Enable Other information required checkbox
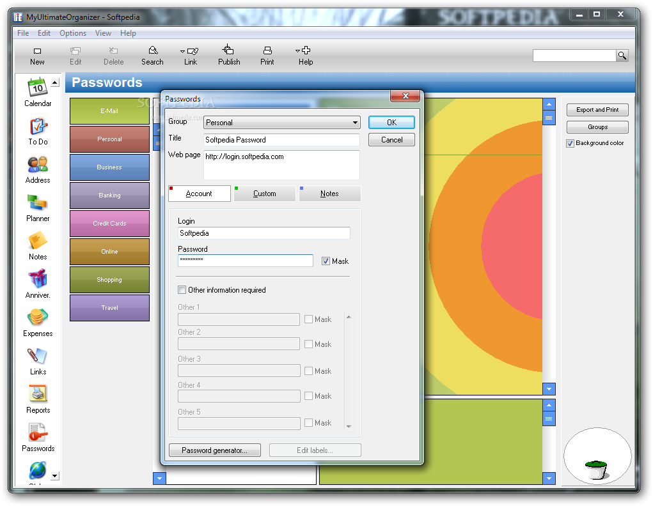This screenshot has width=653, height=506. 182,289
